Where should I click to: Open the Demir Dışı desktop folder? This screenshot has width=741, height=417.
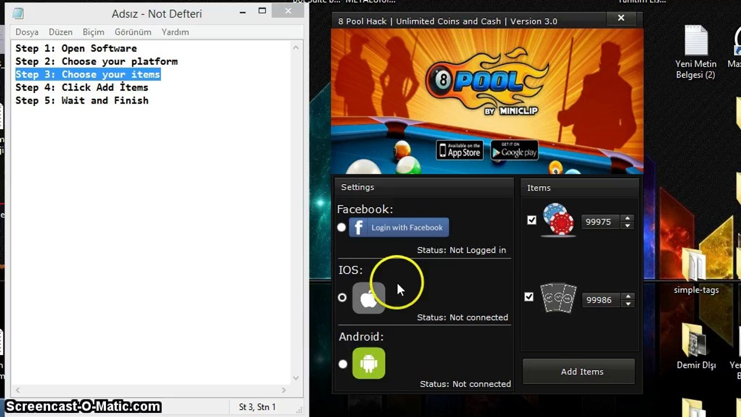point(696,346)
